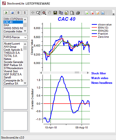Click the green play button
This screenshot has height=140, width=116.
click(6, 13)
